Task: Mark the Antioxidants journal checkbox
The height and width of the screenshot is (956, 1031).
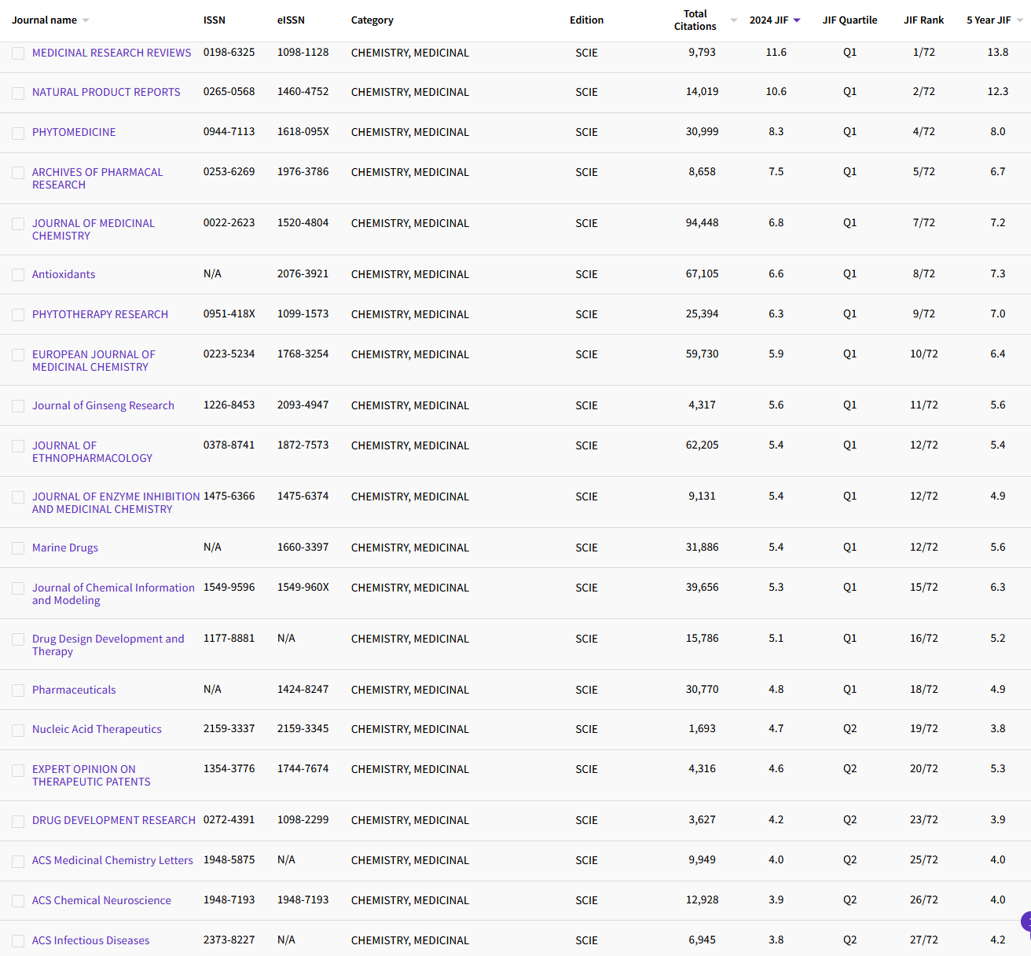Action: (18, 275)
